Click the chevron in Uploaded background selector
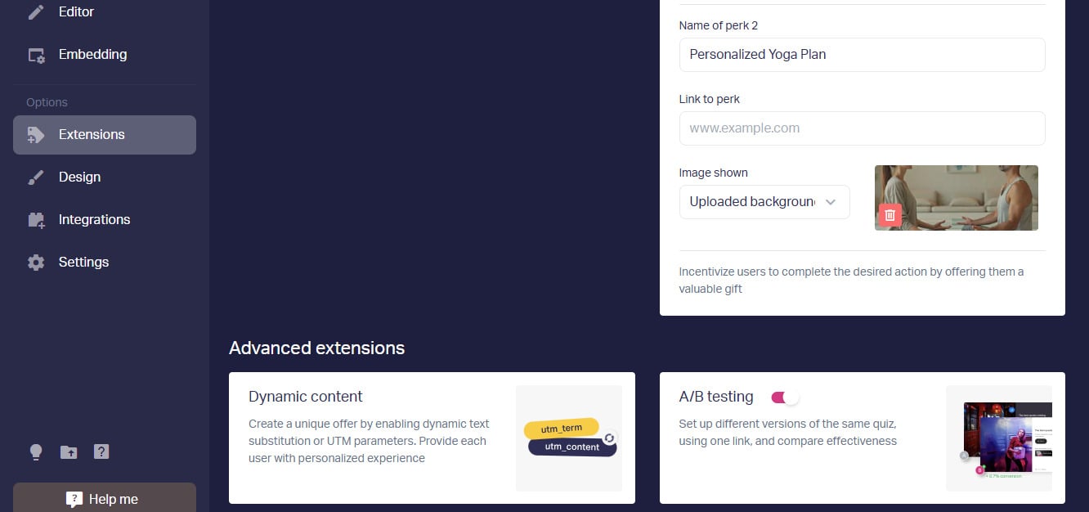The height and width of the screenshot is (512, 1089). click(x=831, y=202)
